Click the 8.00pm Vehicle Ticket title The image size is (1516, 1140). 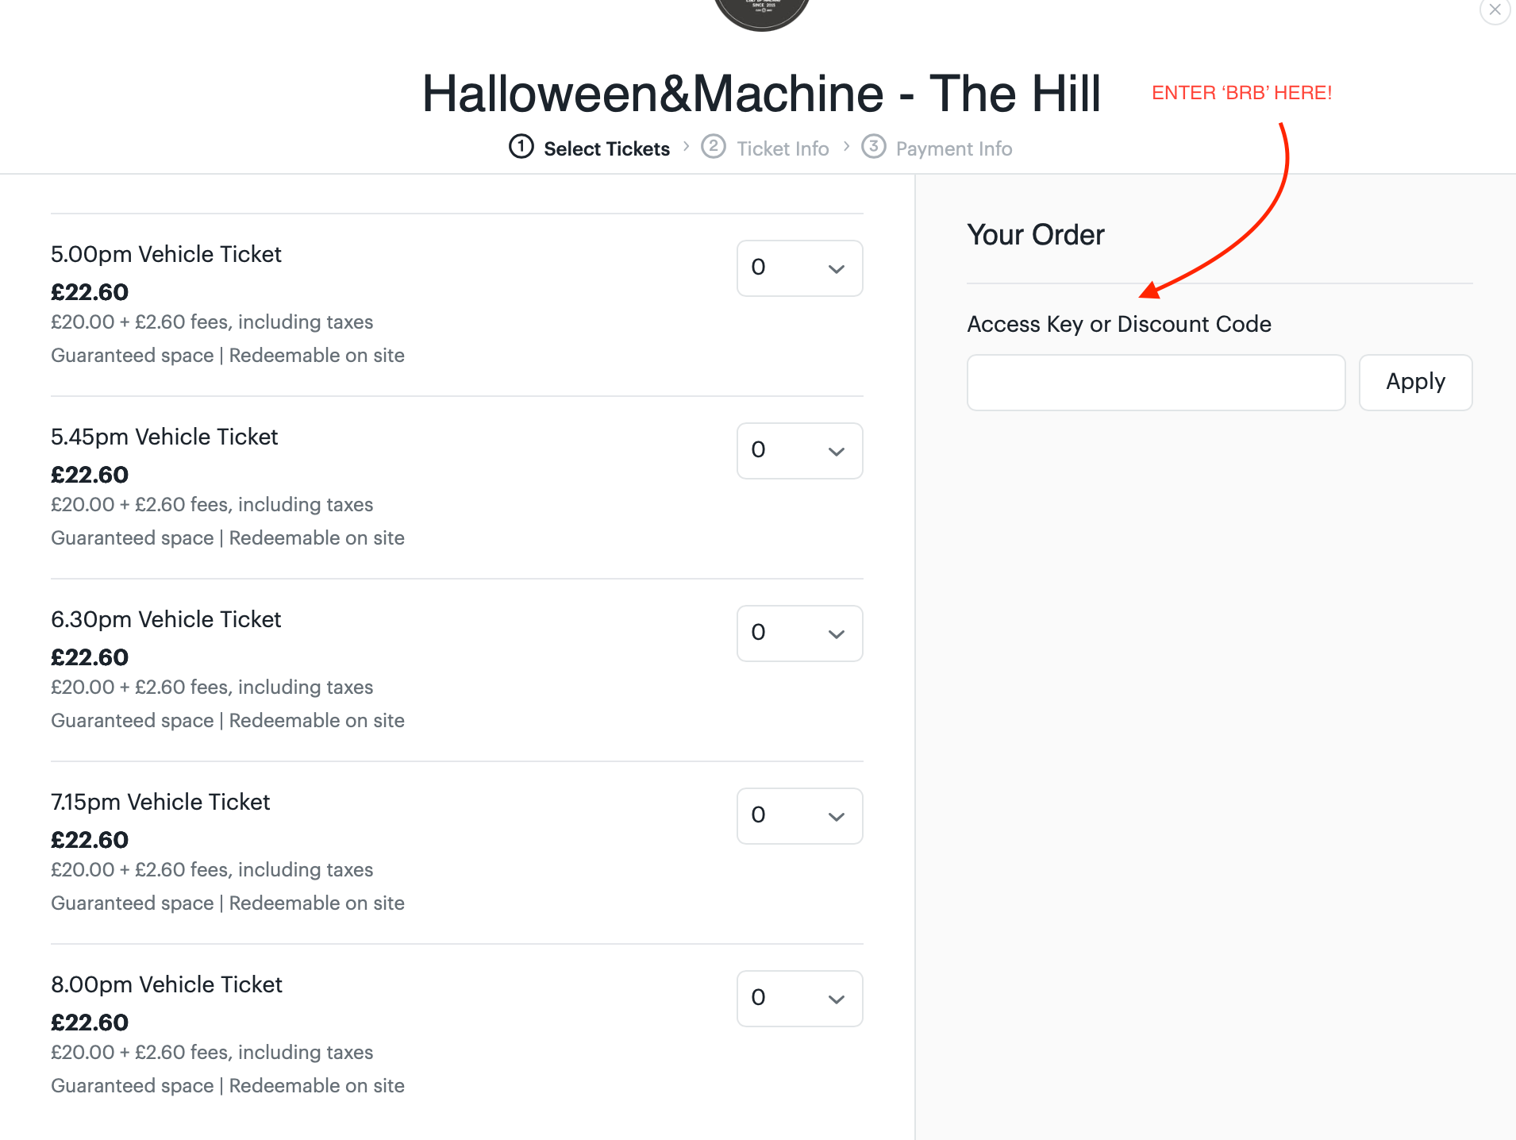pos(166,984)
